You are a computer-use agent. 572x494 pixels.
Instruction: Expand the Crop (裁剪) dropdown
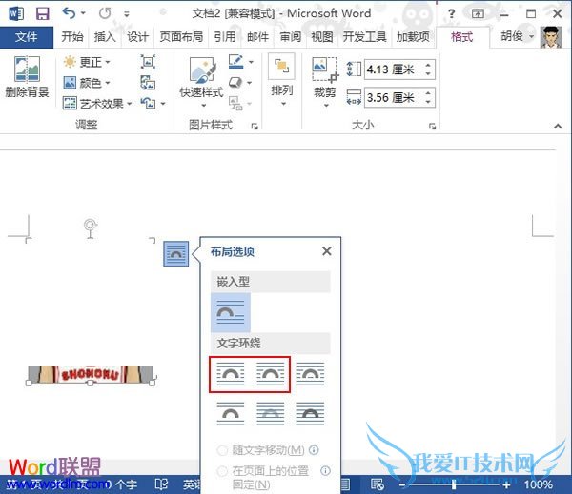324,93
